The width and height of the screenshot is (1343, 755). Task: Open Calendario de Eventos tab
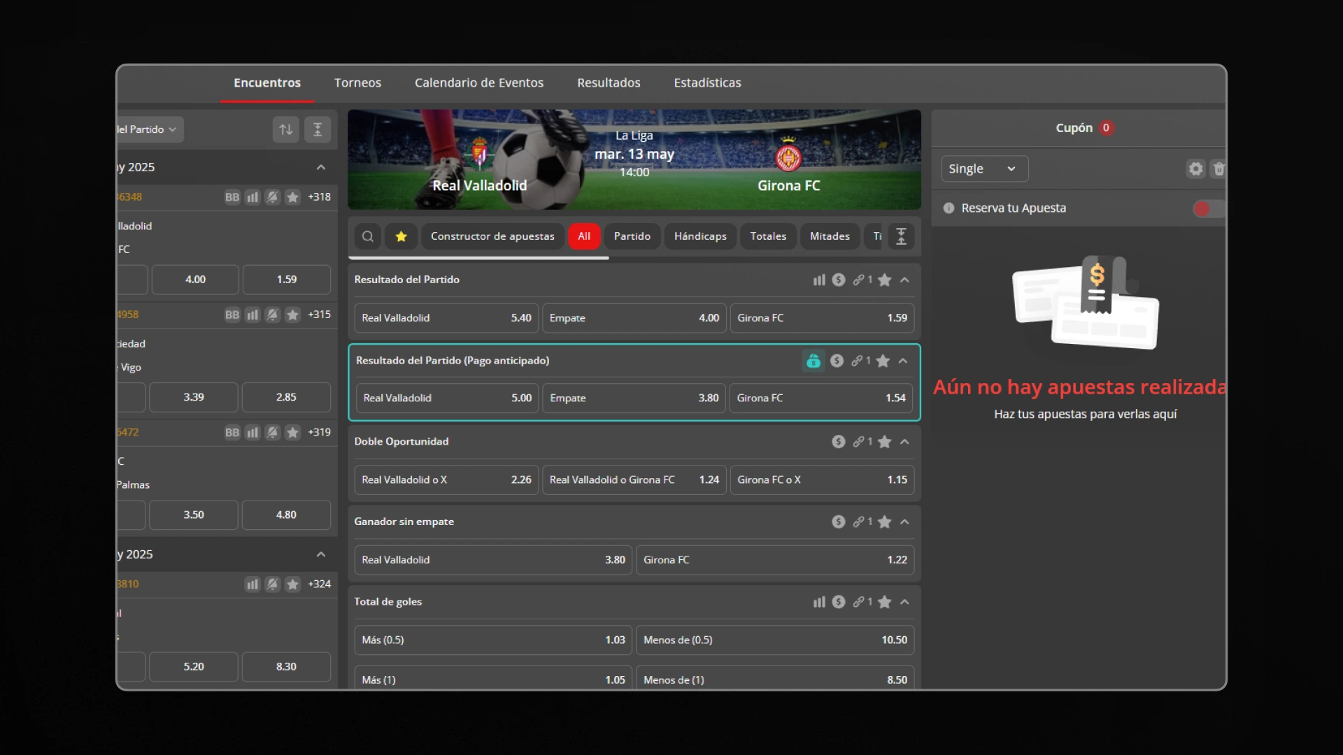coord(479,82)
